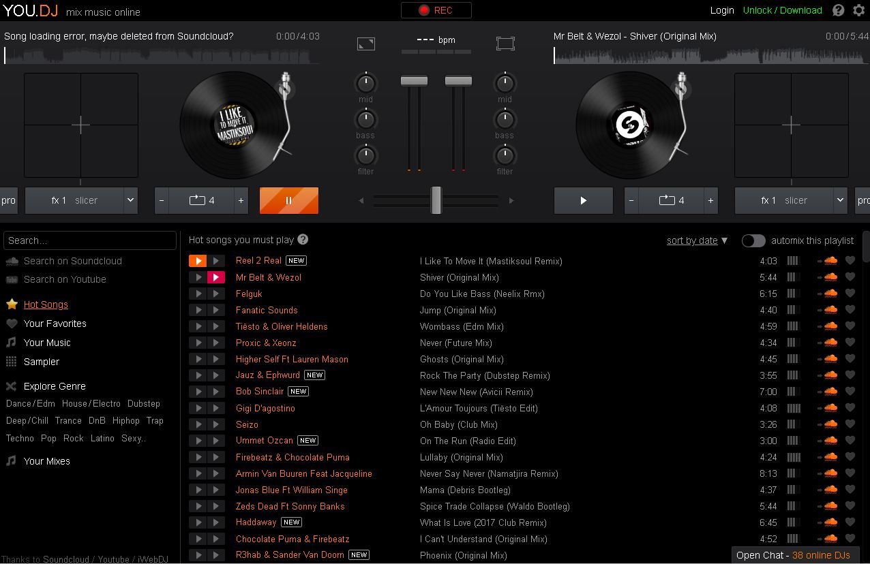Click help icon beside Hot songs you must play
Image resolution: width=870 pixels, height=564 pixels.
pyautogui.click(x=303, y=240)
